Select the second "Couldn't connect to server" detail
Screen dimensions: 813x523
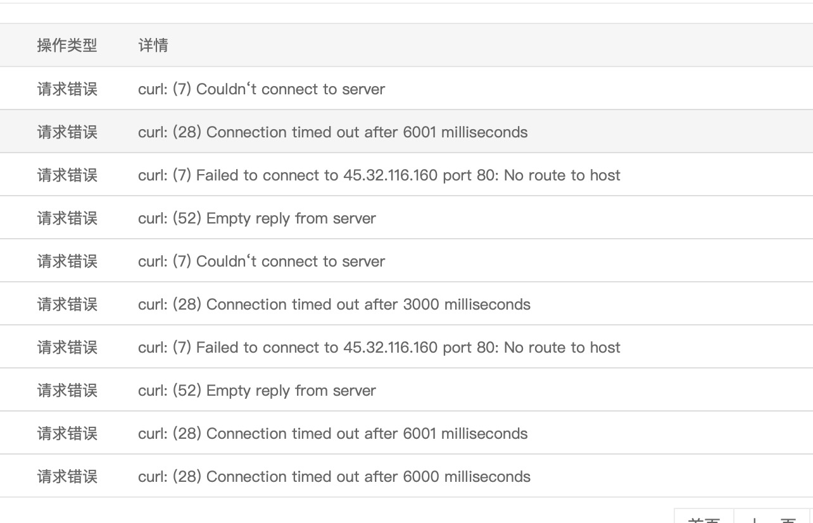[x=261, y=261]
